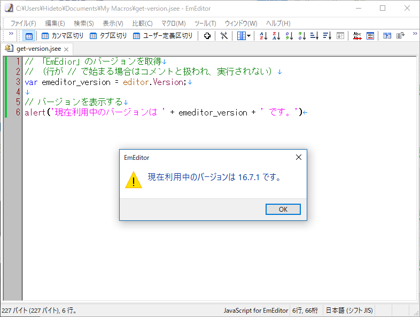Switch to タブ区切り TSV mode
The image size is (420, 317).
coord(108,36)
